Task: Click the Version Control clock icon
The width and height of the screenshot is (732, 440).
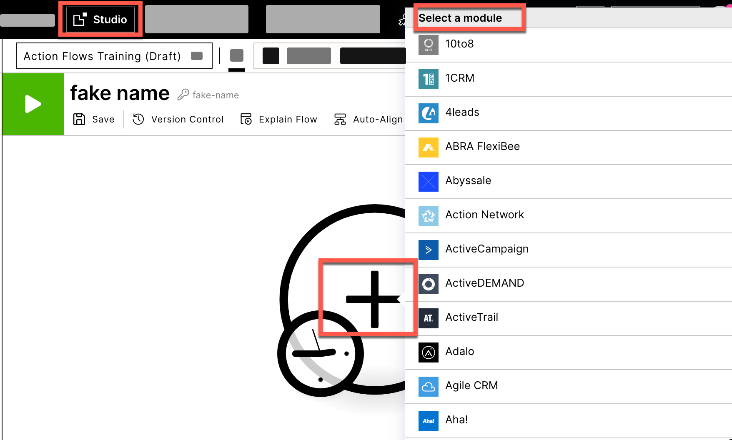Action: tap(138, 119)
